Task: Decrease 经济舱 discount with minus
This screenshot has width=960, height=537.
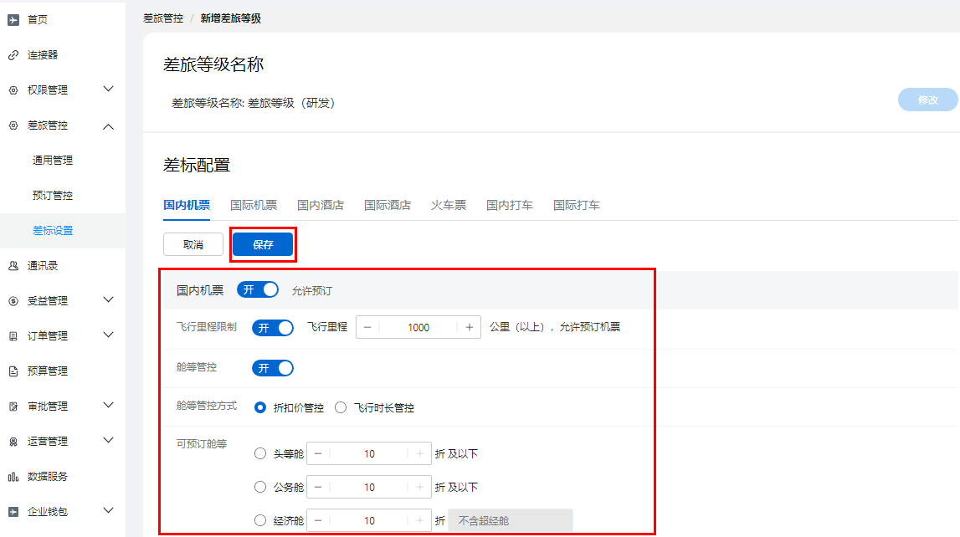Action: [x=318, y=520]
